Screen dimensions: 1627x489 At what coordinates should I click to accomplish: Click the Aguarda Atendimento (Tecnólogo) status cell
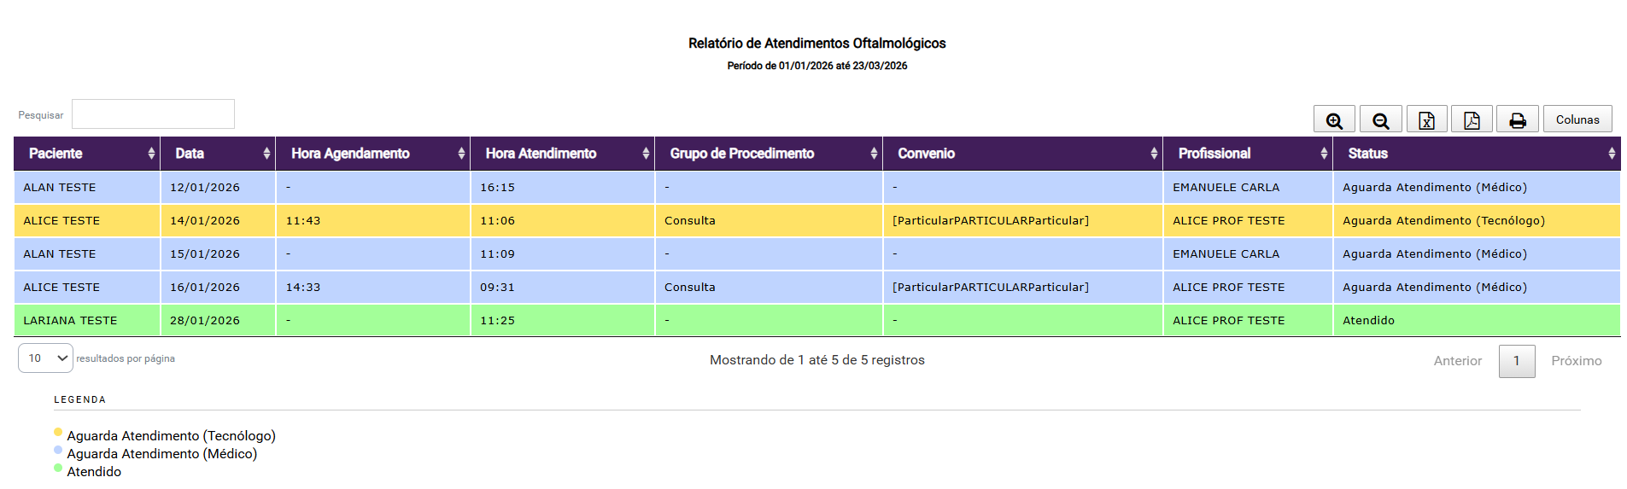pos(1477,221)
